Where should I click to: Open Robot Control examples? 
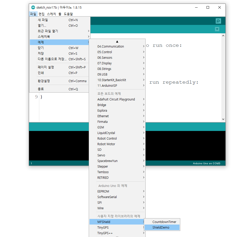[x=117, y=138]
